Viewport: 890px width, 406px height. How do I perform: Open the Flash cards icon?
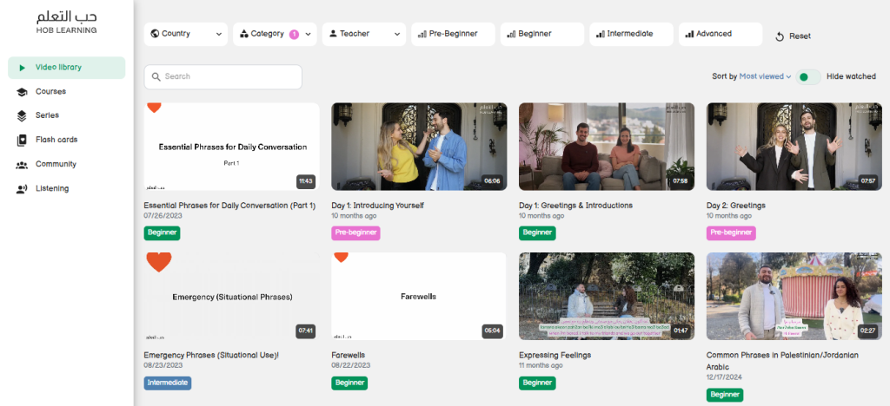[22, 141]
